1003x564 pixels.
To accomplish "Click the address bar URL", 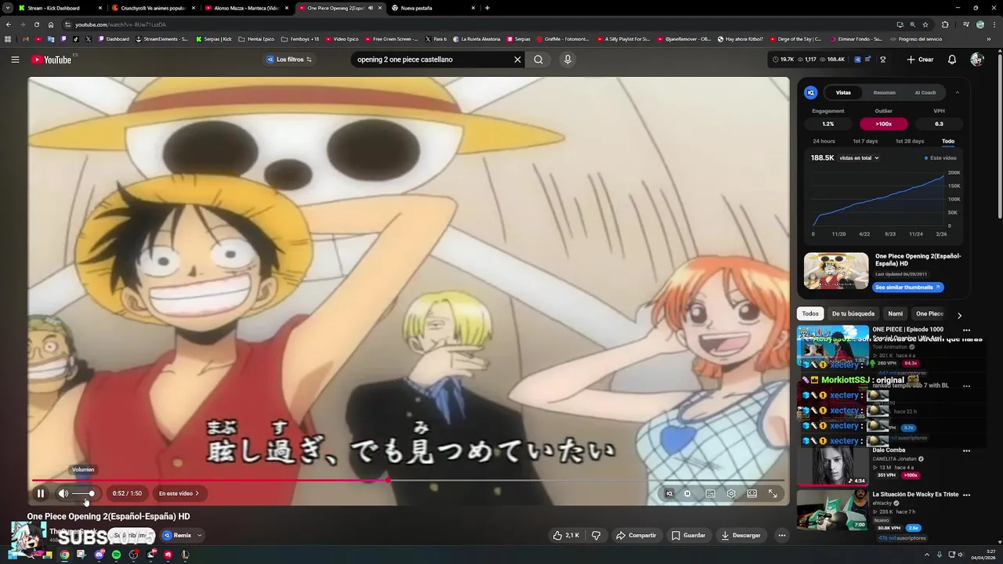I will coord(121,24).
